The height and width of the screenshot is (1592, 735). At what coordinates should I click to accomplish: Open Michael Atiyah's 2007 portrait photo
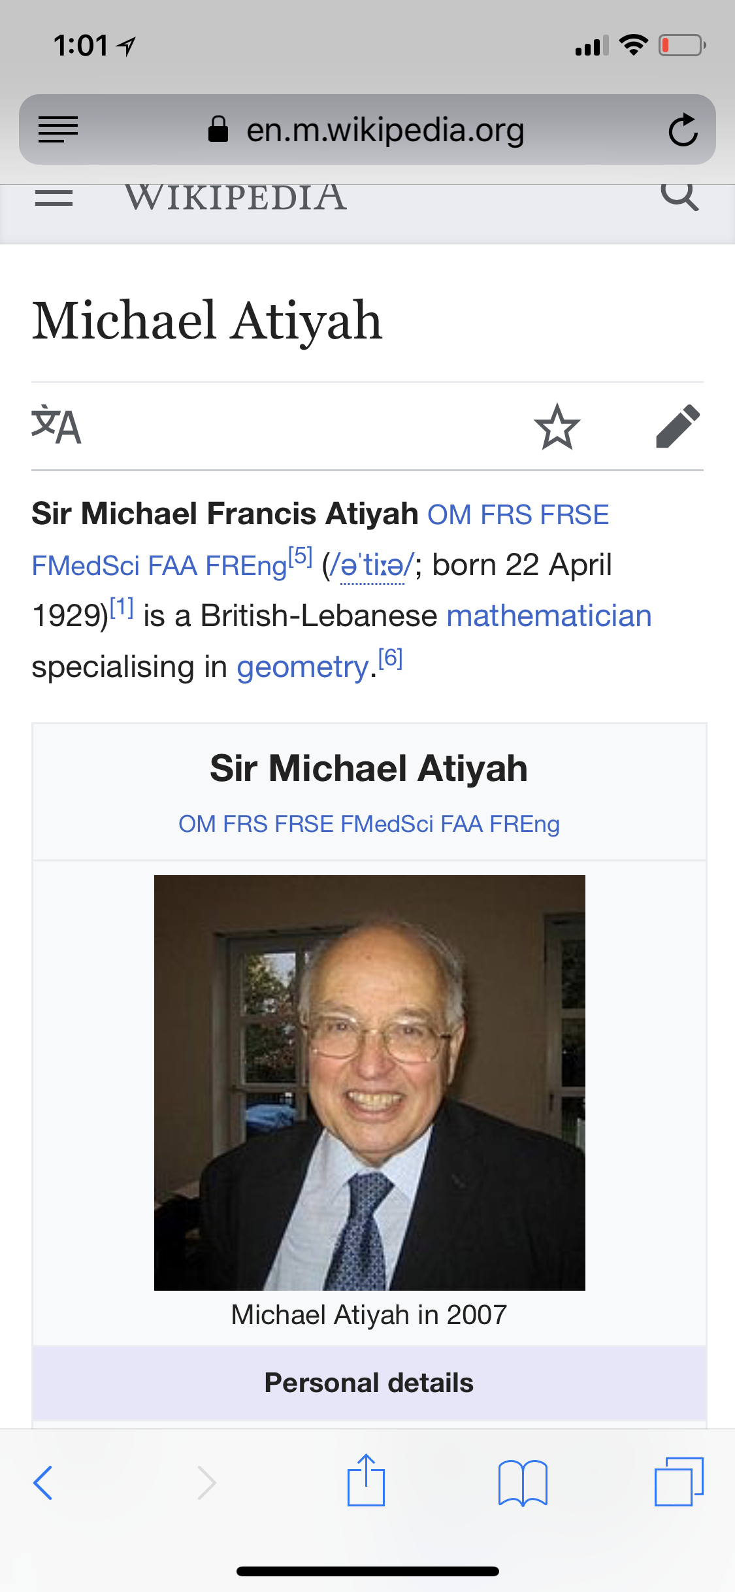(x=369, y=1082)
